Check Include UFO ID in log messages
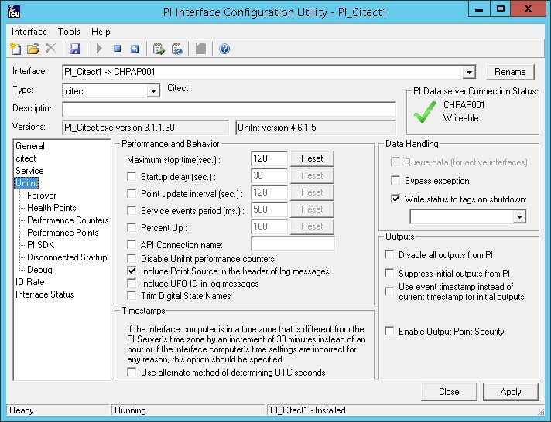Screen dimensions: 551x422 tap(132, 283)
